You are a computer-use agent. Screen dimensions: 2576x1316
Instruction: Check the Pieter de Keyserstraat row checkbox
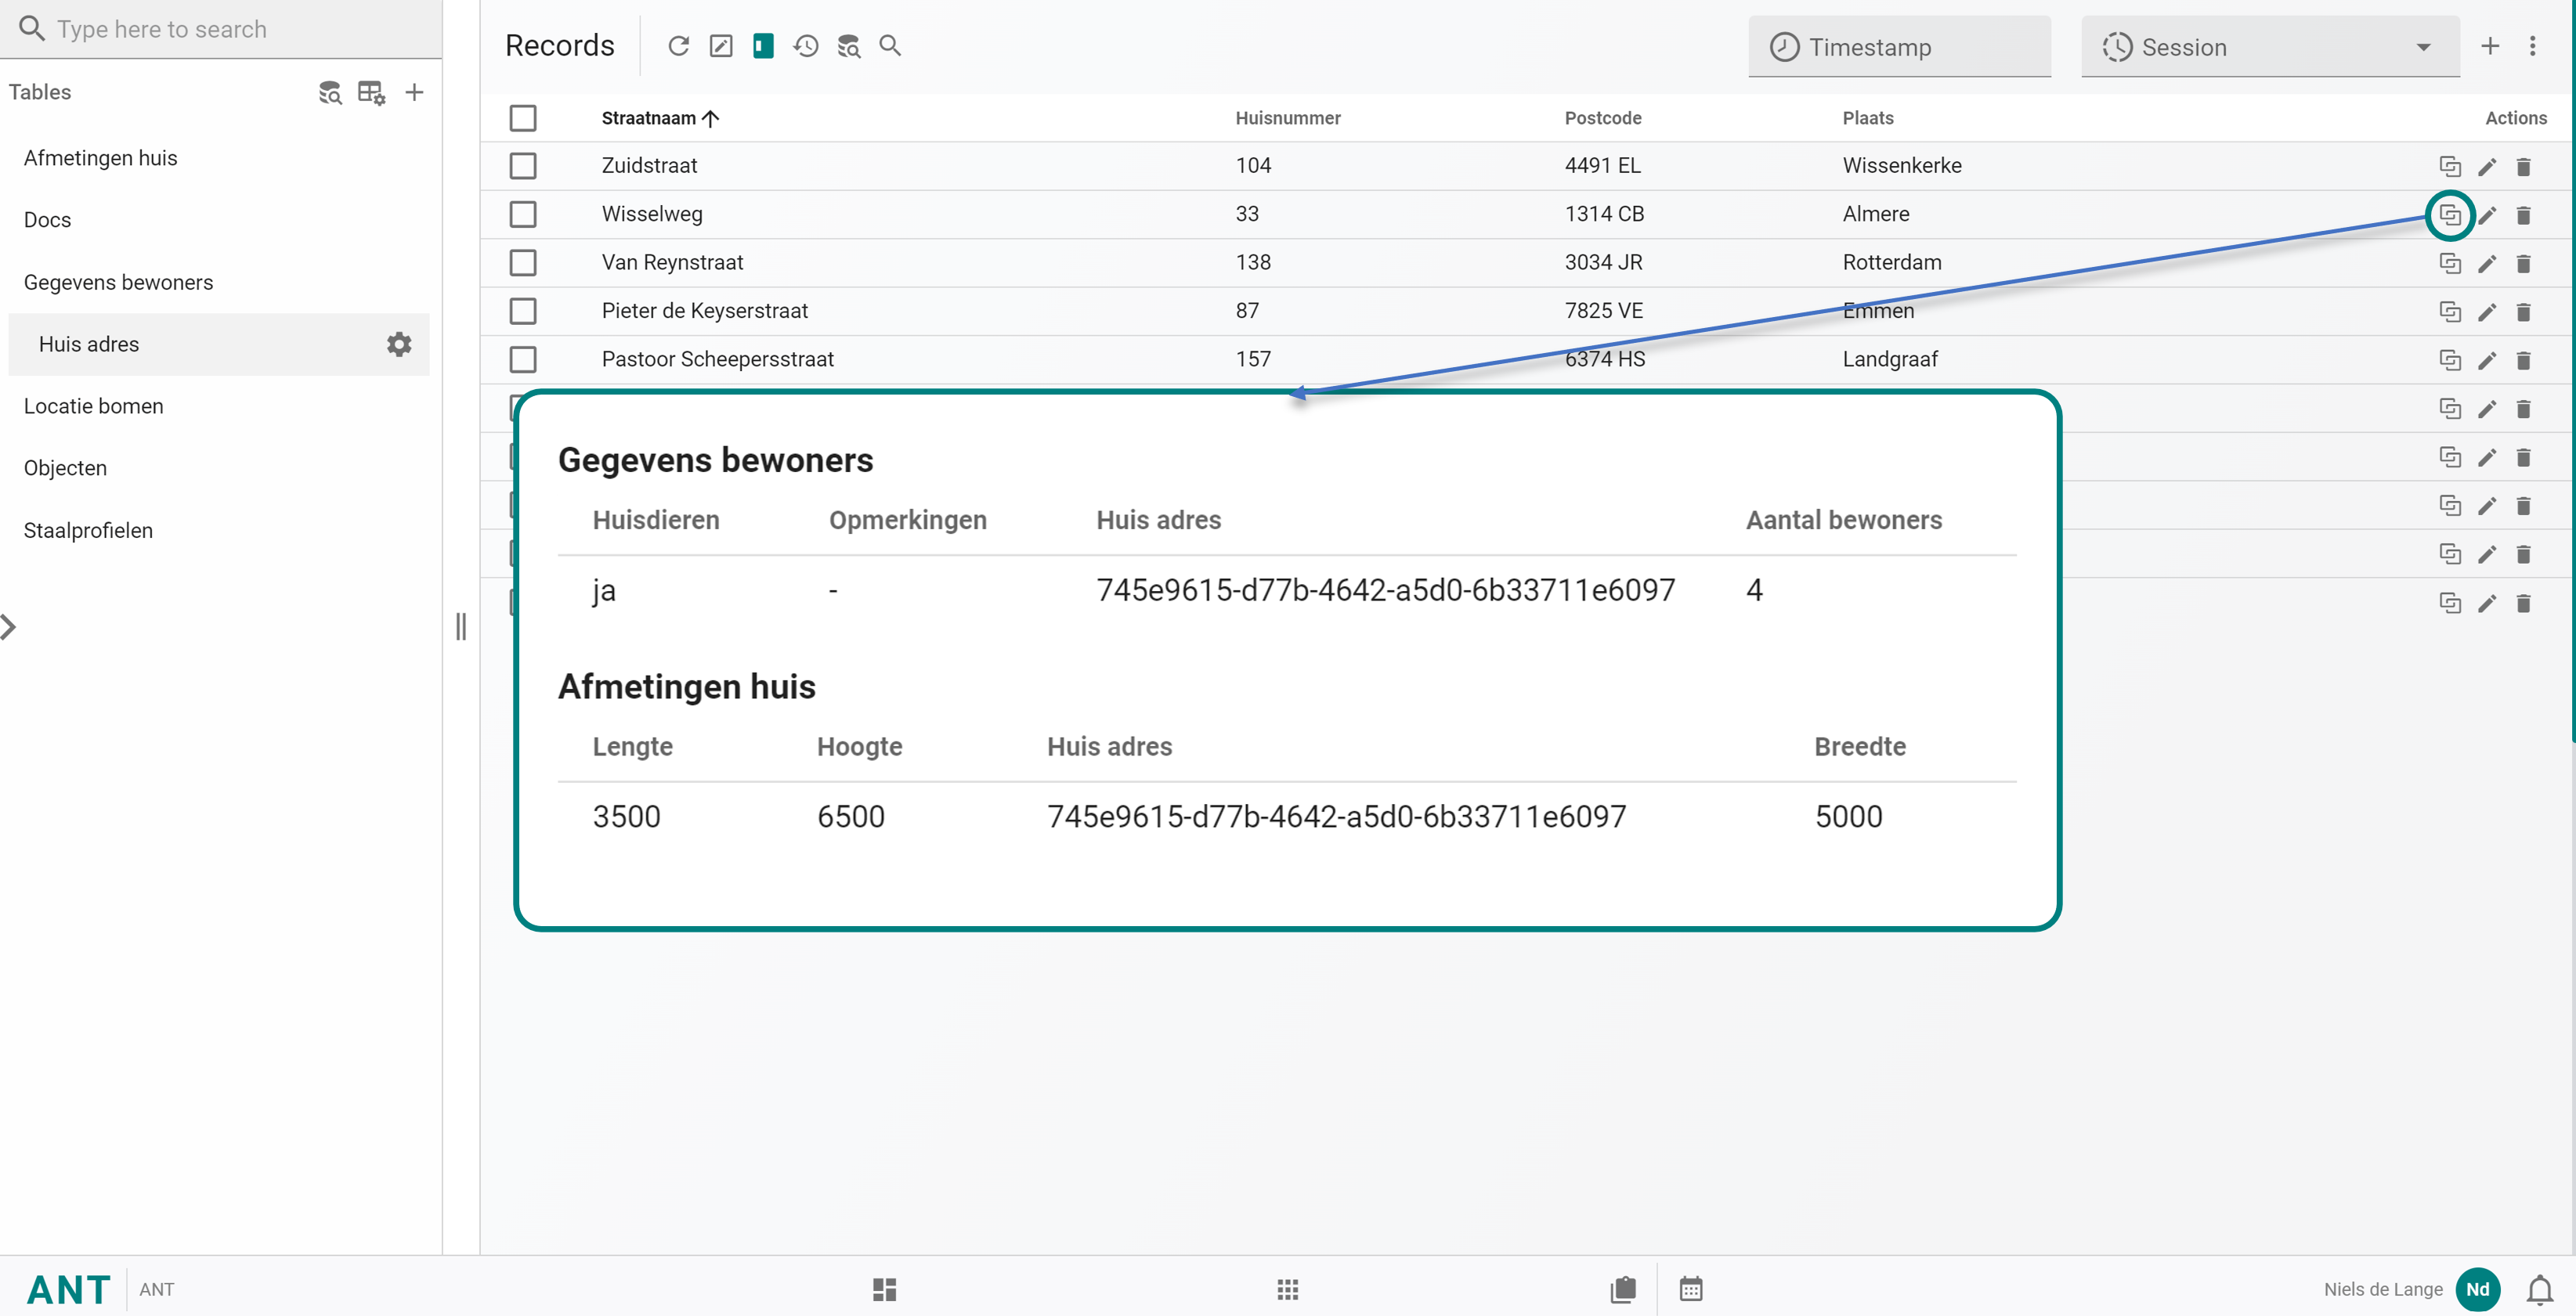tap(523, 311)
